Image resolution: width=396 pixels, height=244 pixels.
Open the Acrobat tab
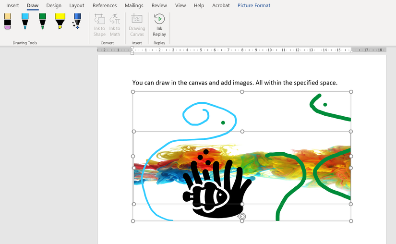[221, 6]
